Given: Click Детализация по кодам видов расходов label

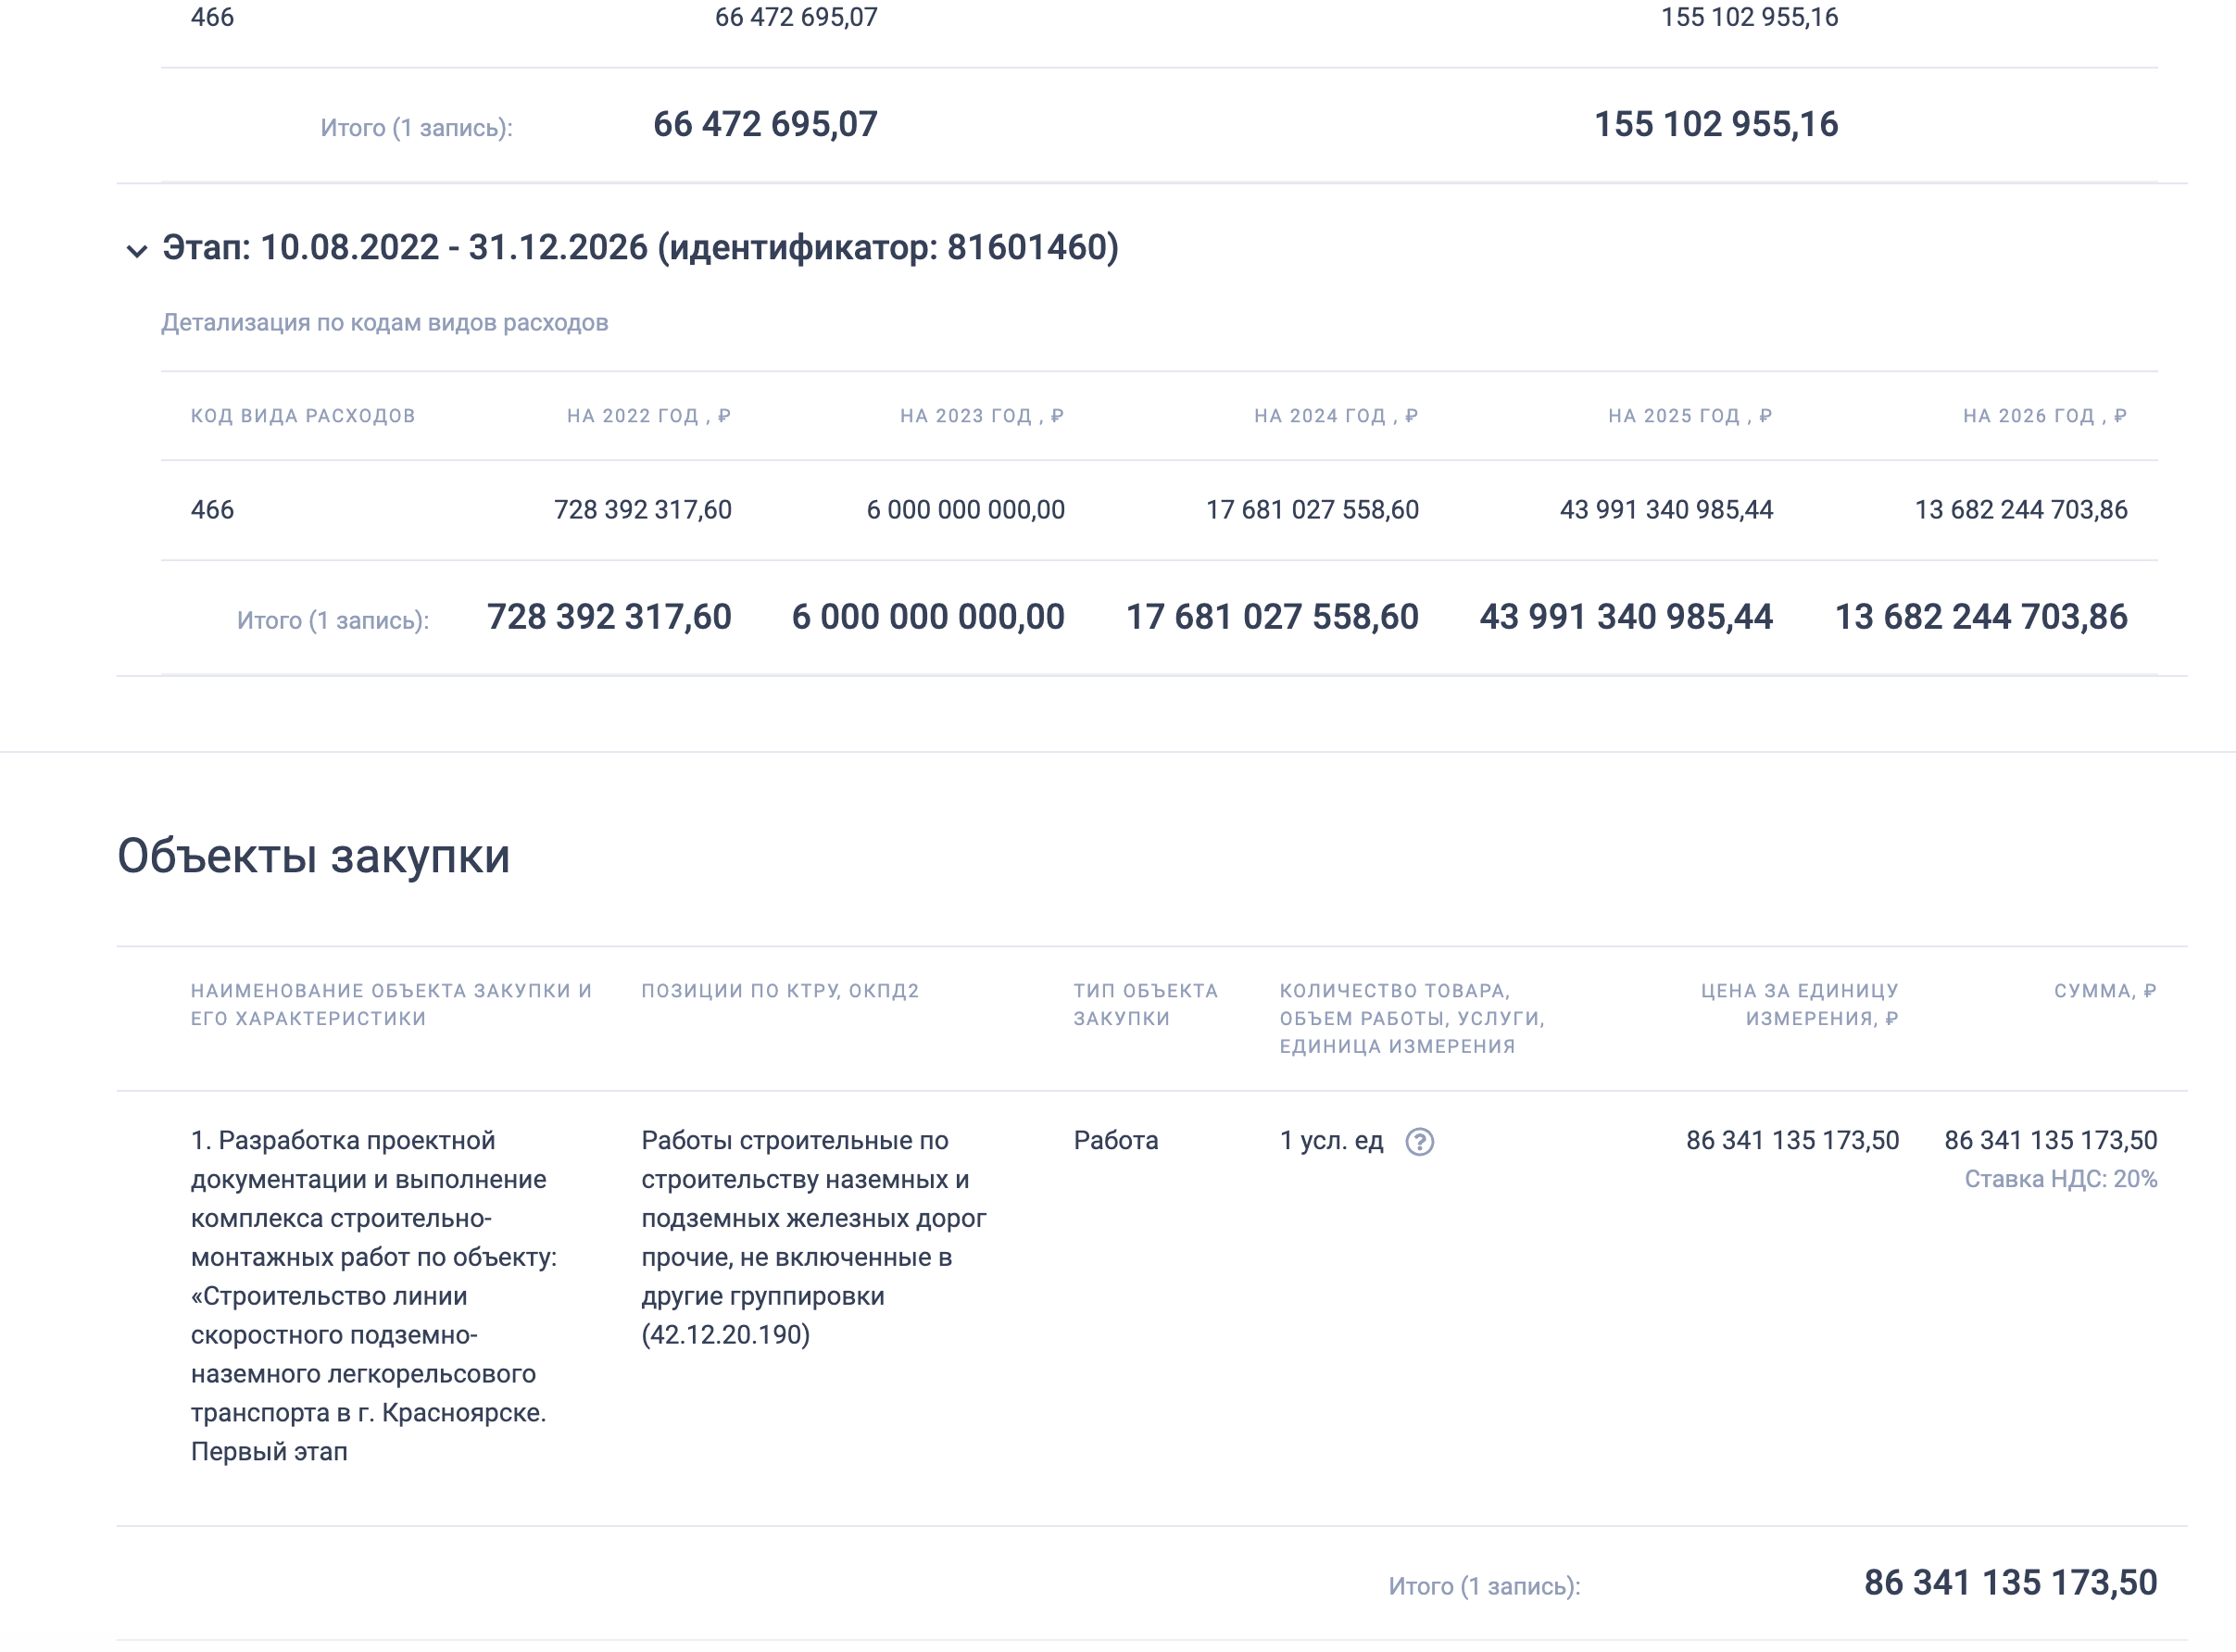Looking at the screenshot, I should (x=384, y=322).
